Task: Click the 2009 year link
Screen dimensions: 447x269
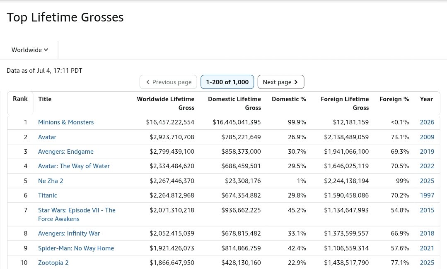Action: (x=427, y=137)
